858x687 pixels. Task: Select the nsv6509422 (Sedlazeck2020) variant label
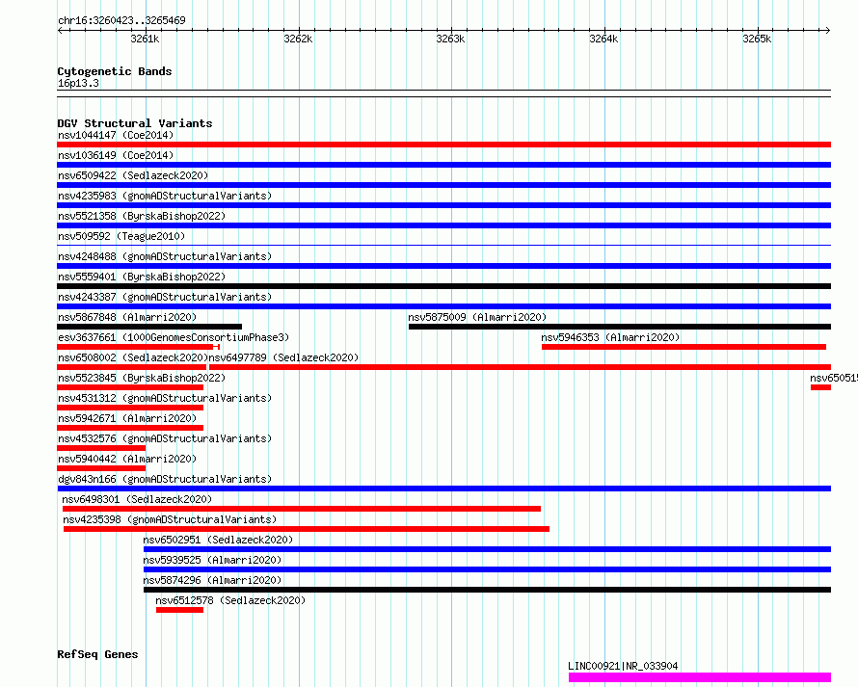pyautogui.click(x=133, y=175)
